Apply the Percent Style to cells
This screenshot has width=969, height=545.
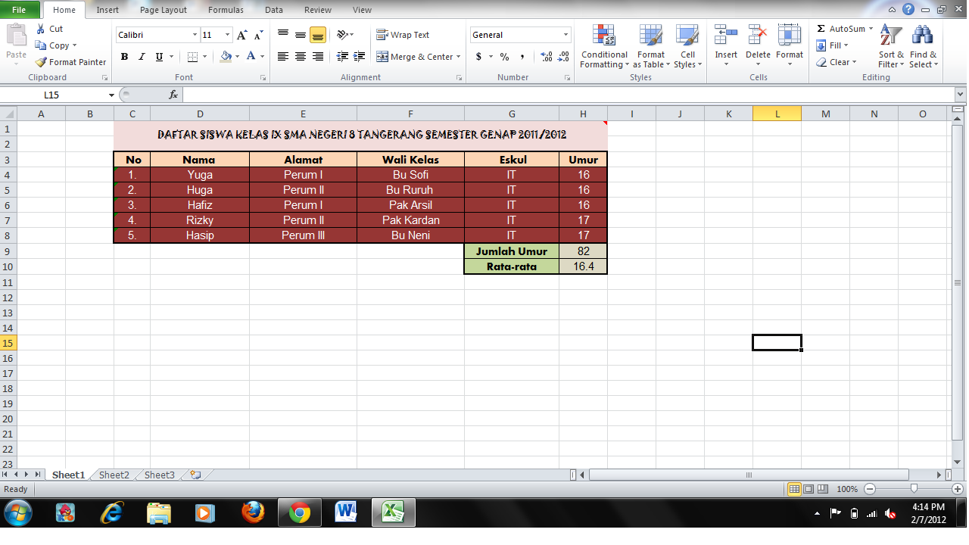(503, 56)
